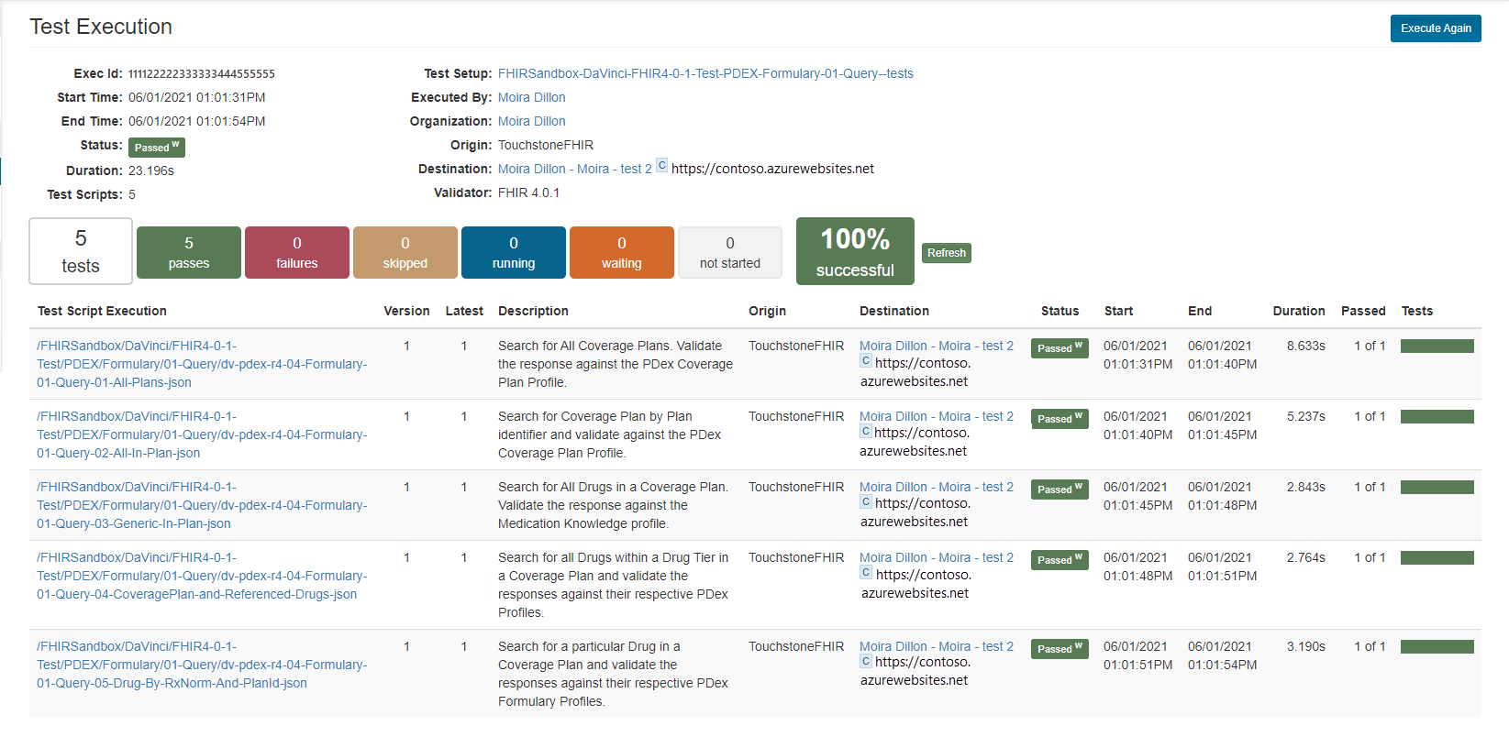This screenshot has height=737, width=1509.
Task: Click the 5 tests summary box
Action: click(x=81, y=251)
